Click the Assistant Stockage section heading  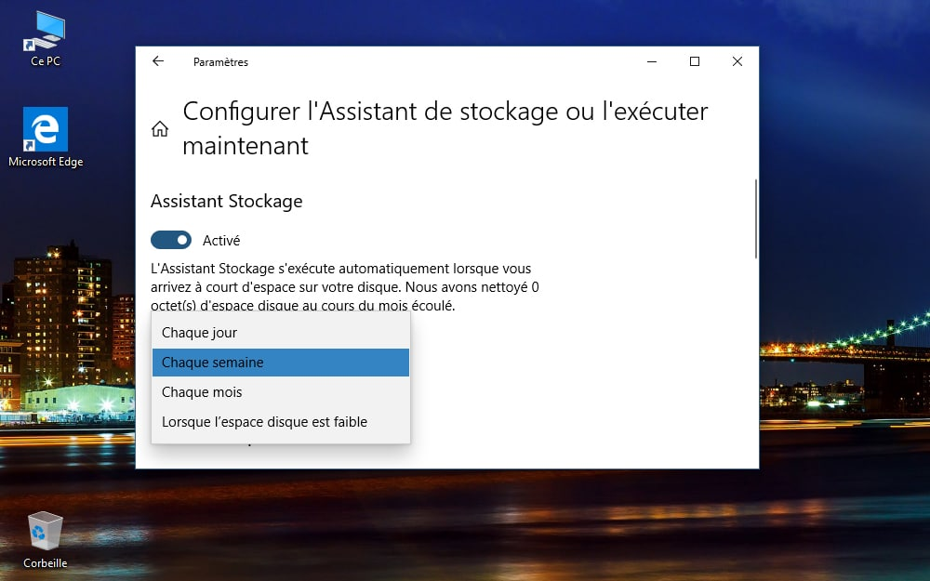(226, 201)
